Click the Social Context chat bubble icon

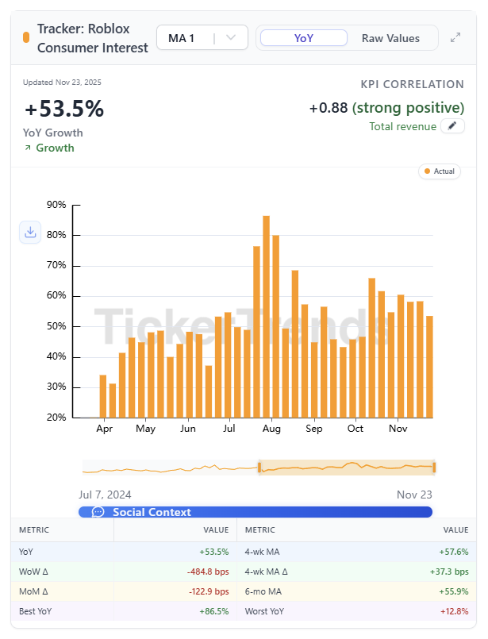point(98,512)
